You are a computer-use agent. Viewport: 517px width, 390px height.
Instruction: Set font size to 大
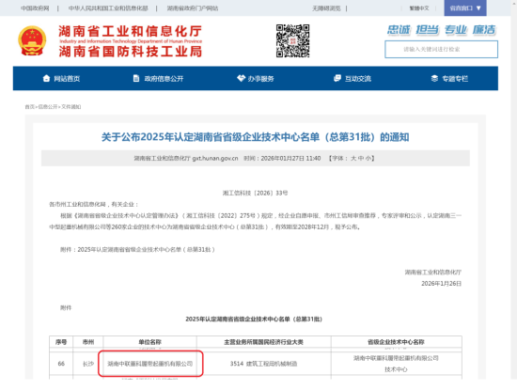point(353,158)
